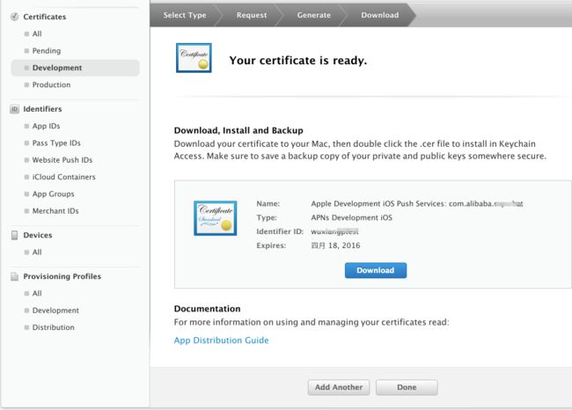Click the certificate thumbnail in details box

point(216,218)
